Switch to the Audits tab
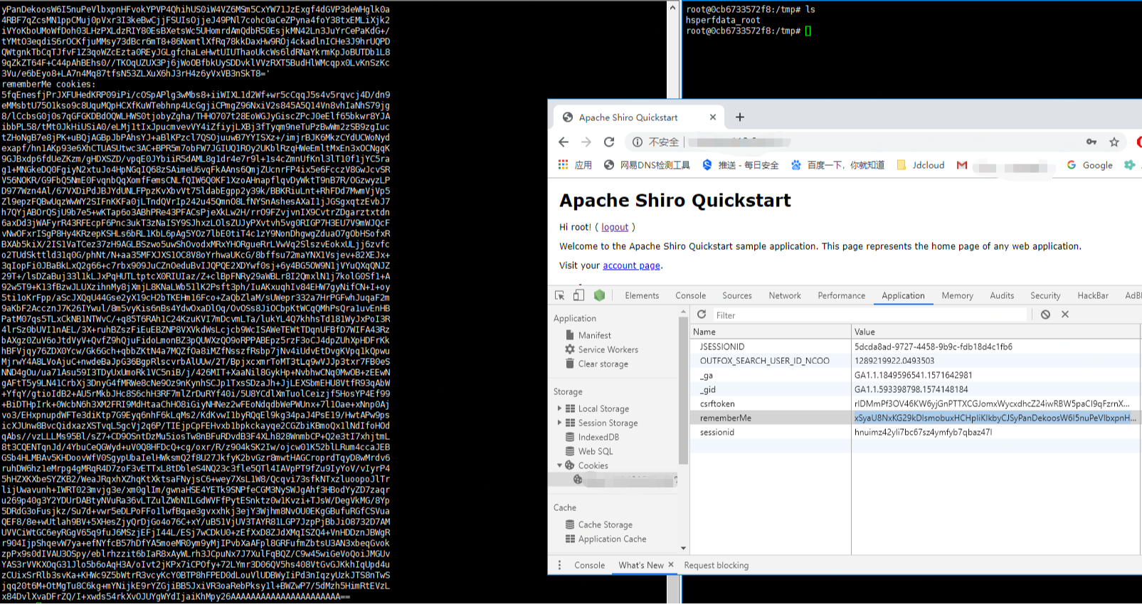The image size is (1142, 607). pos(1002,295)
